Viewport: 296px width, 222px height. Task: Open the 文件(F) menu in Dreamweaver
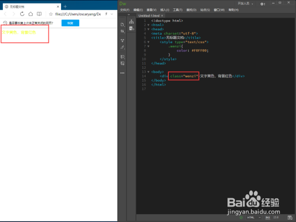pyautogui.click(x=125, y=10)
